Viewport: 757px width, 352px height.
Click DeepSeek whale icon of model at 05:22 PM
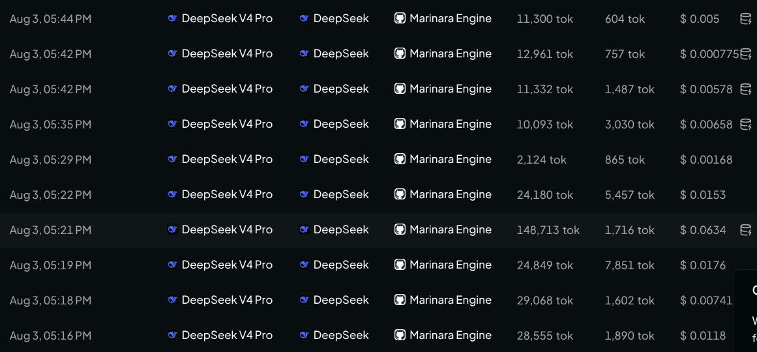(172, 195)
